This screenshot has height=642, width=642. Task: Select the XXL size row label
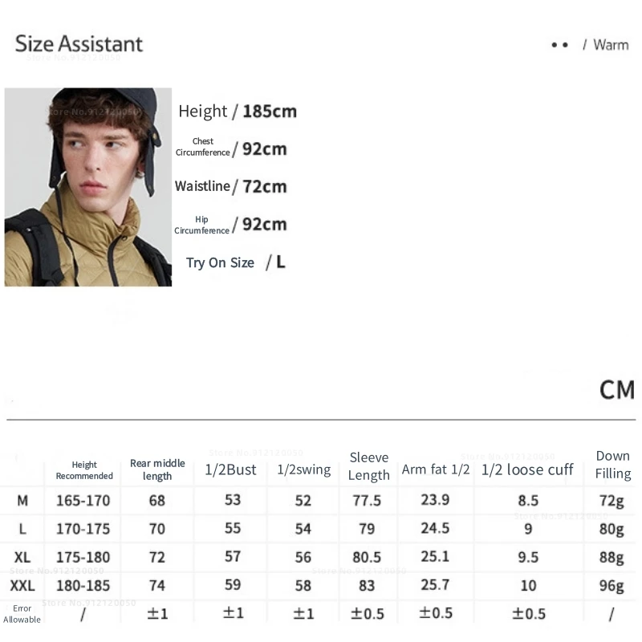coord(22,586)
